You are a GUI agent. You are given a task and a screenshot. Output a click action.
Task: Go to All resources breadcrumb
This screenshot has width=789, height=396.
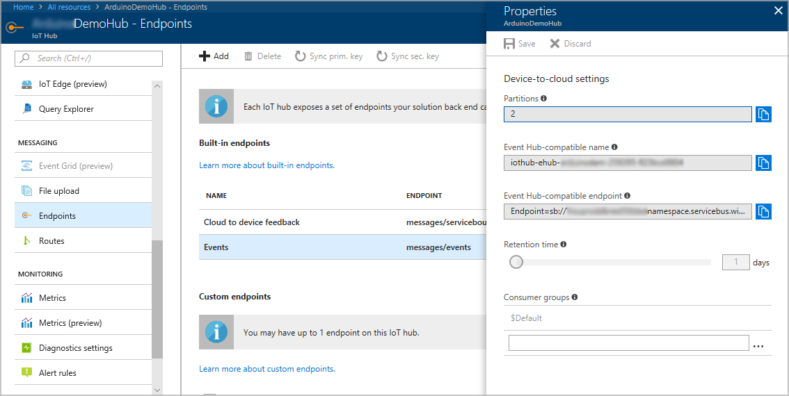(x=69, y=7)
